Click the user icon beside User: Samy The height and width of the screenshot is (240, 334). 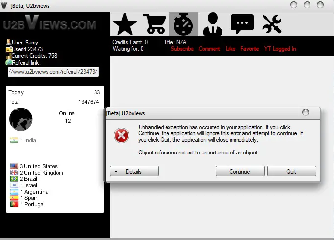pos(8,42)
